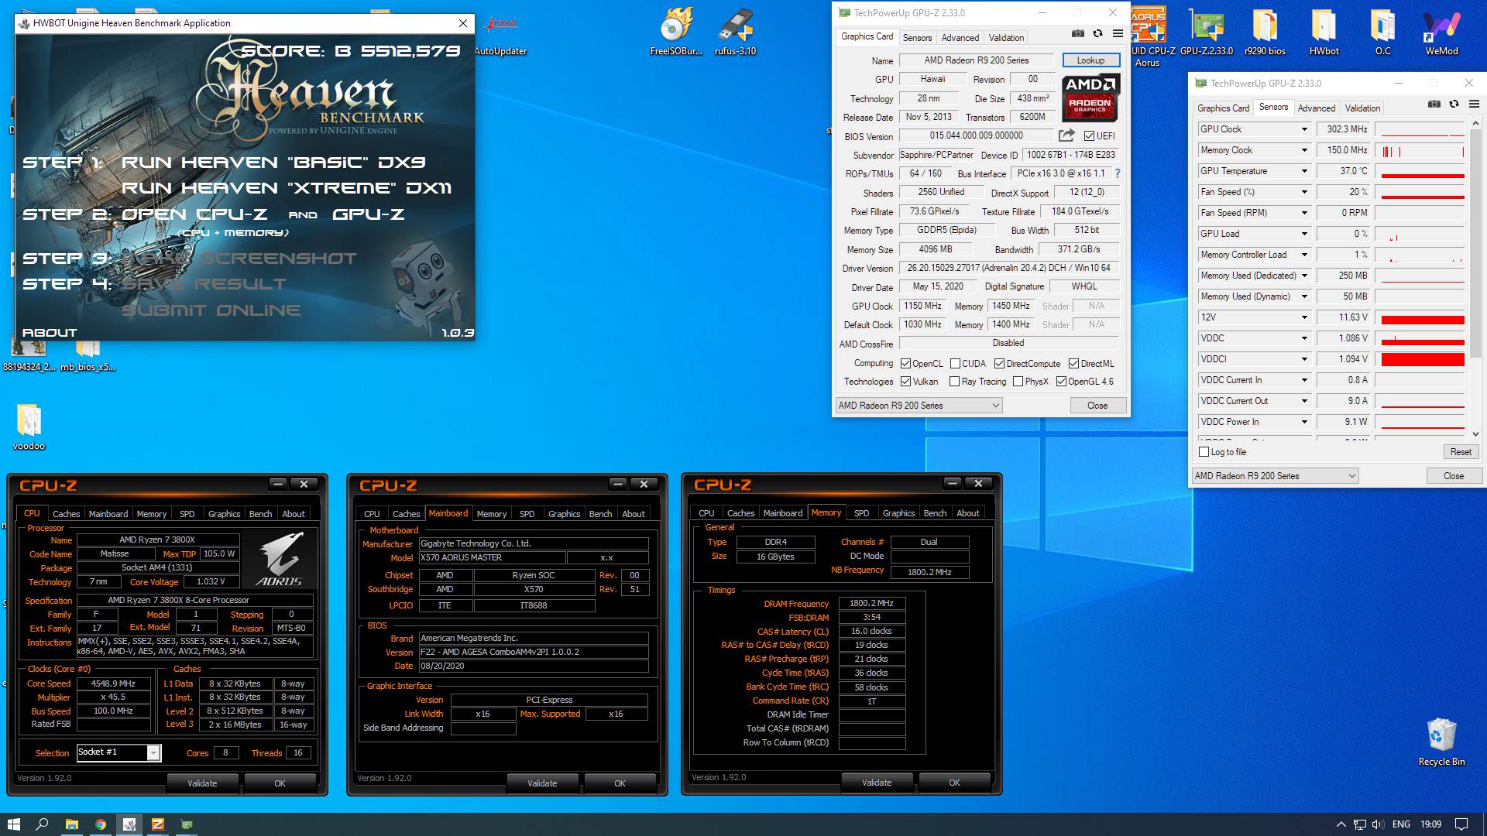Expand the Memory Clock sensor dropdown
This screenshot has width=1487, height=836.
(x=1304, y=150)
